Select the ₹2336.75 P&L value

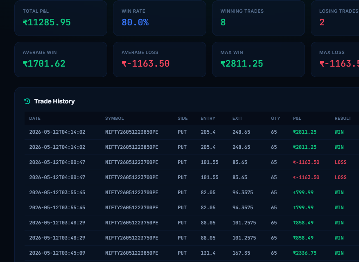click(x=305, y=253)
